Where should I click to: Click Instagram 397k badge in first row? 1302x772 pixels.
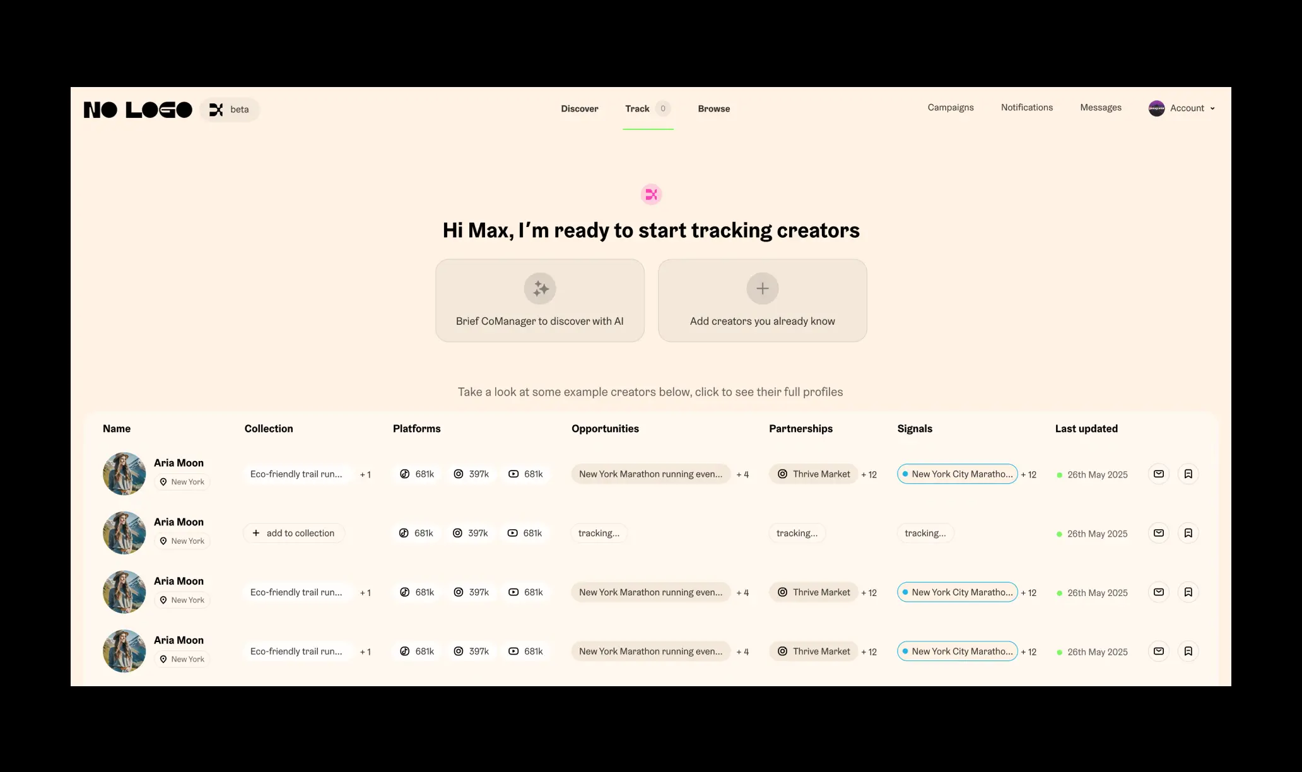click(x=471, y=474)
